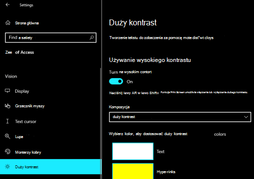The image size is (254, 179).
Task: Pick the white Text color swatch
Action: click(x=133, y=151)
